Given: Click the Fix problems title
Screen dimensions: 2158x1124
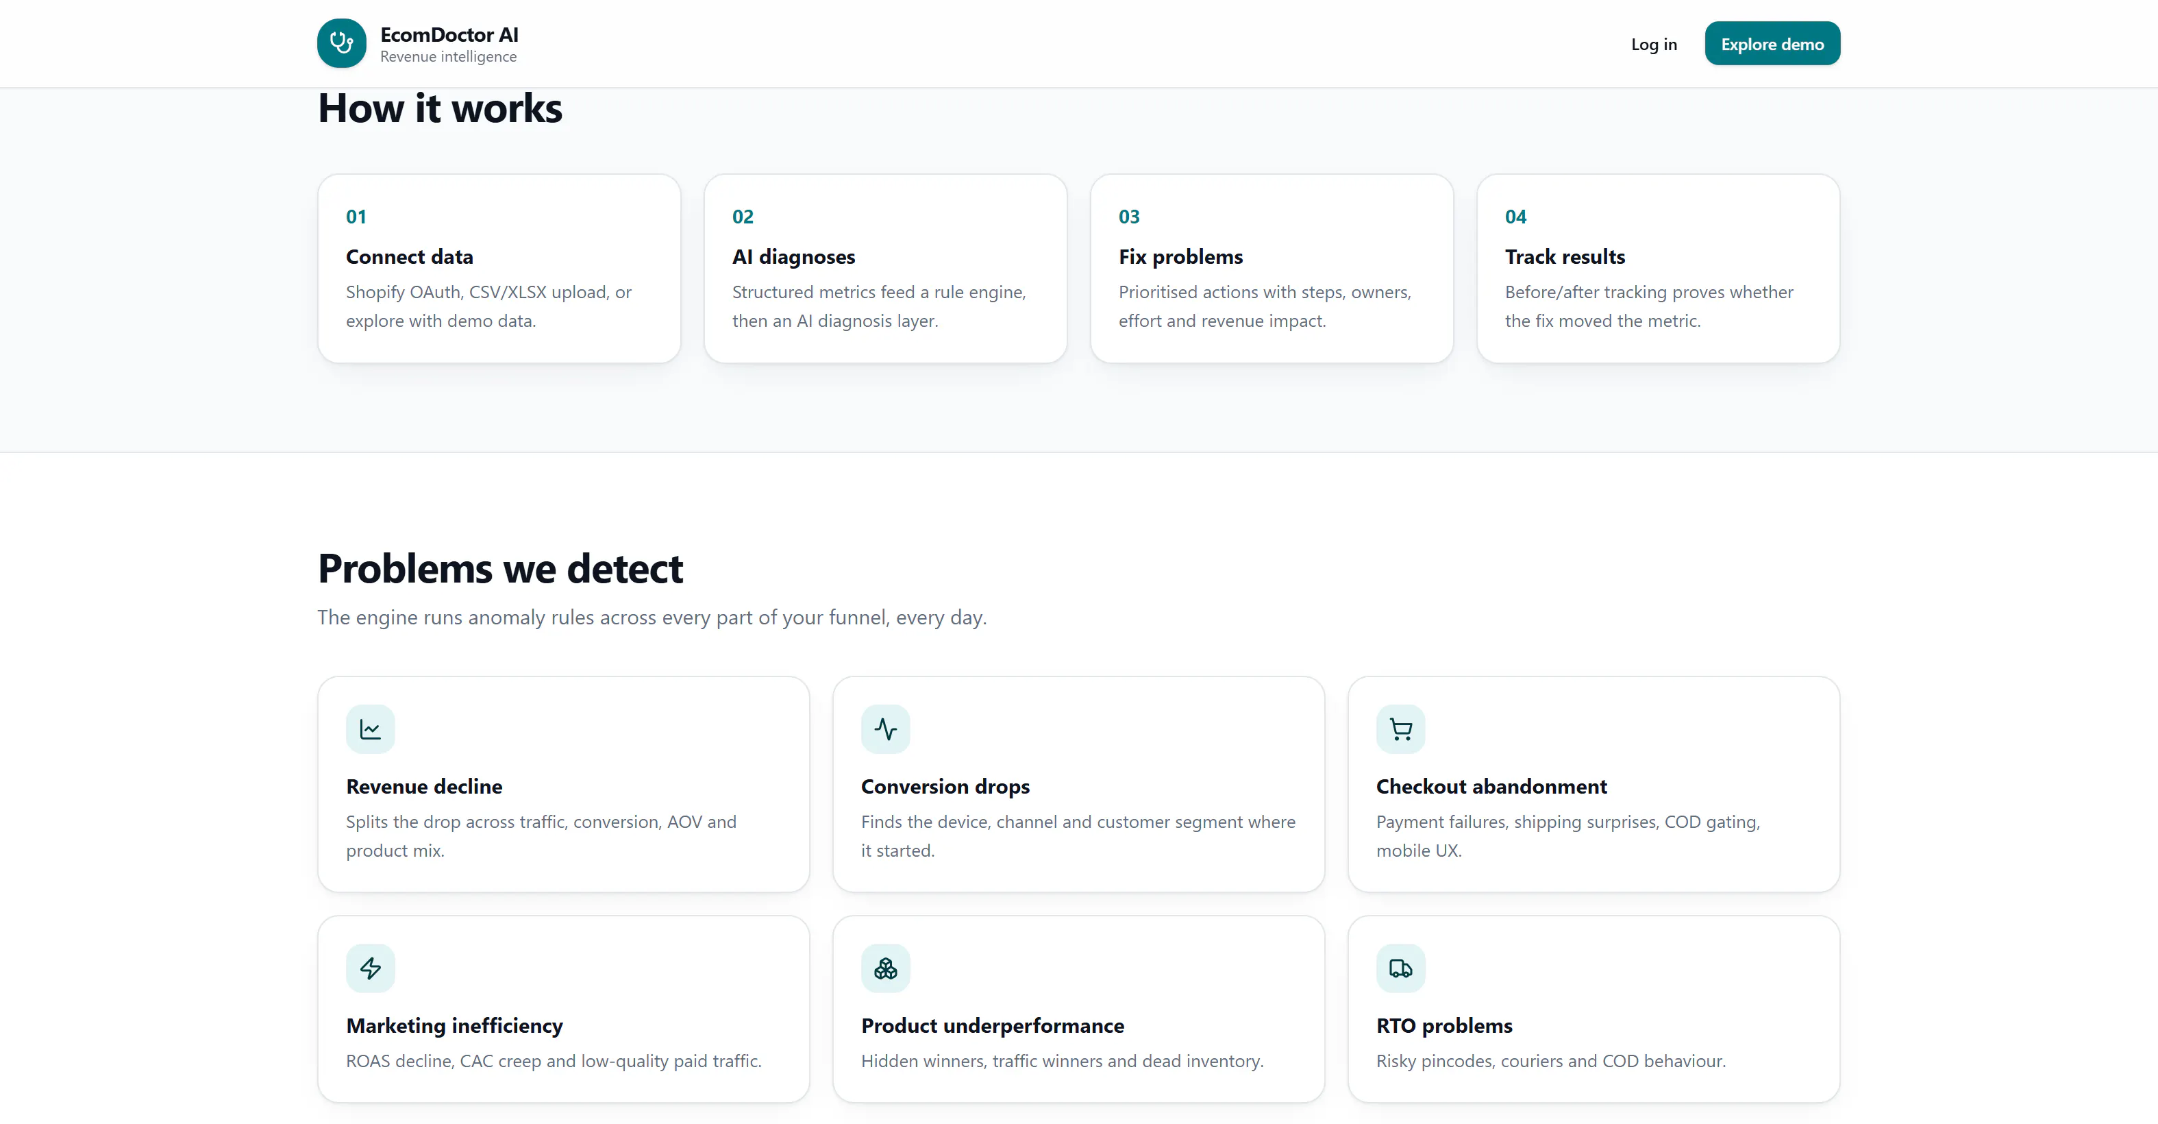Looking at the screenshot, I should [x=1180, y=256].
